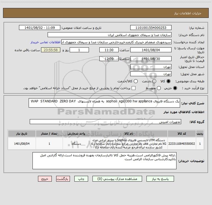Click the تعداد / مقدار column header

49,133
